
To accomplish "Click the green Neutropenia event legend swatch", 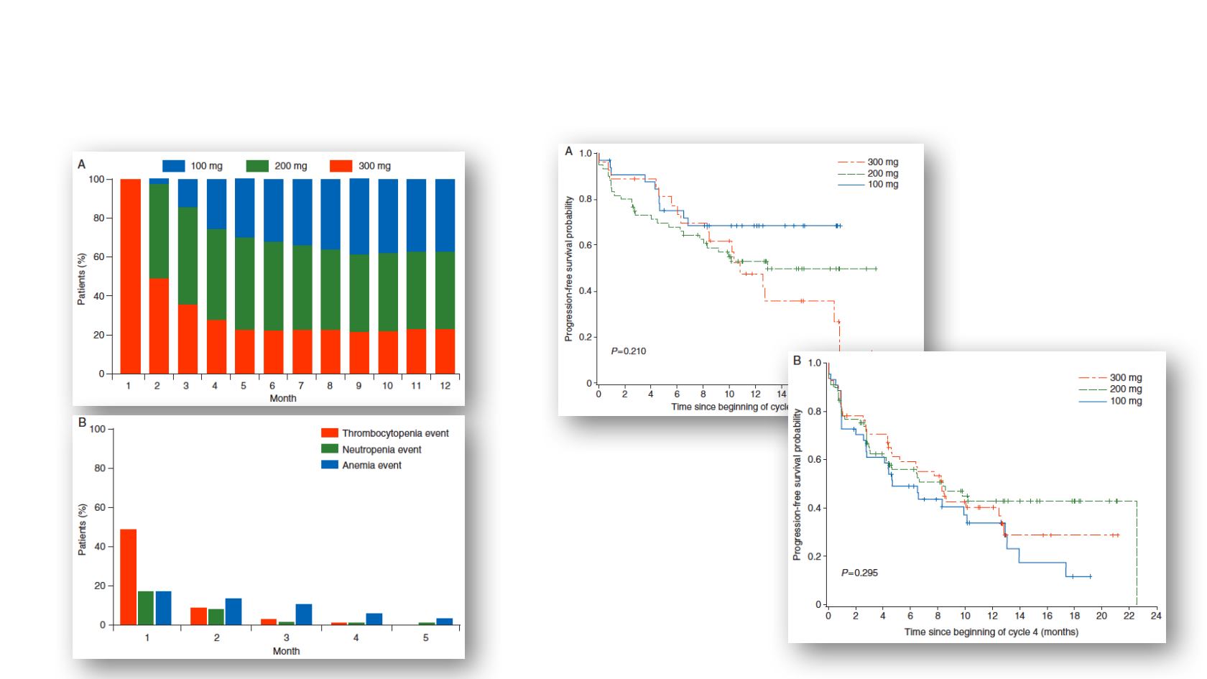I will (x=329, y=449).
